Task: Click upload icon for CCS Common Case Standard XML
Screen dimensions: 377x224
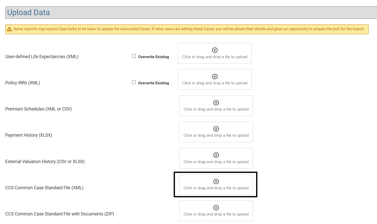Action: coord(216,181)
